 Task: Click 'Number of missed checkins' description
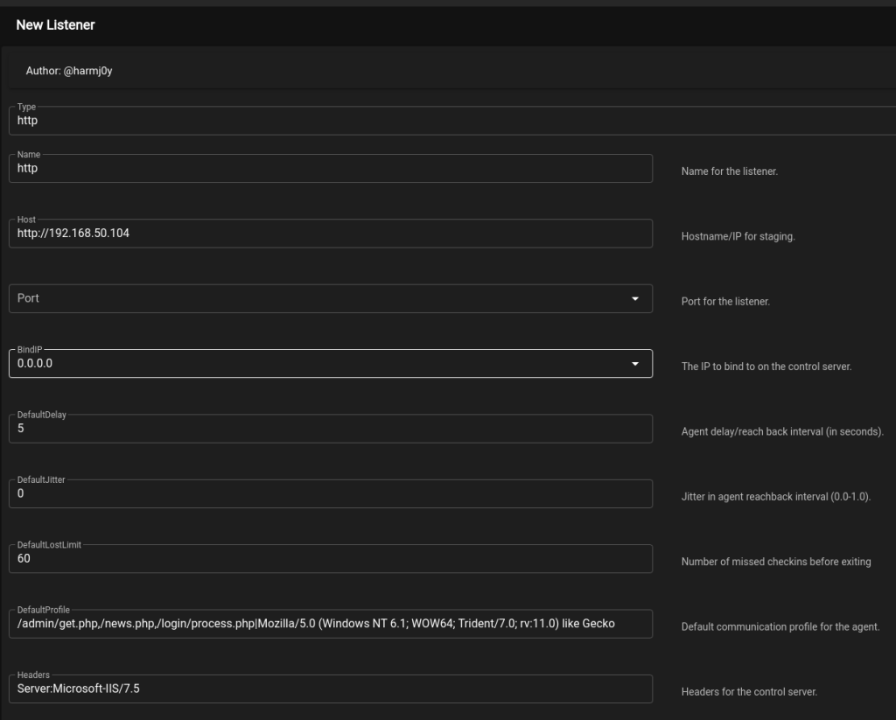pyautogui.click(x=775, y=562)
